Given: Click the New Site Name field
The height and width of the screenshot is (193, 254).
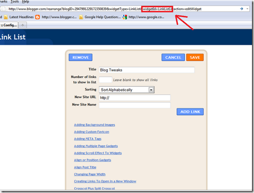Looking at the screenshot, I should click(x=135, y=105).
